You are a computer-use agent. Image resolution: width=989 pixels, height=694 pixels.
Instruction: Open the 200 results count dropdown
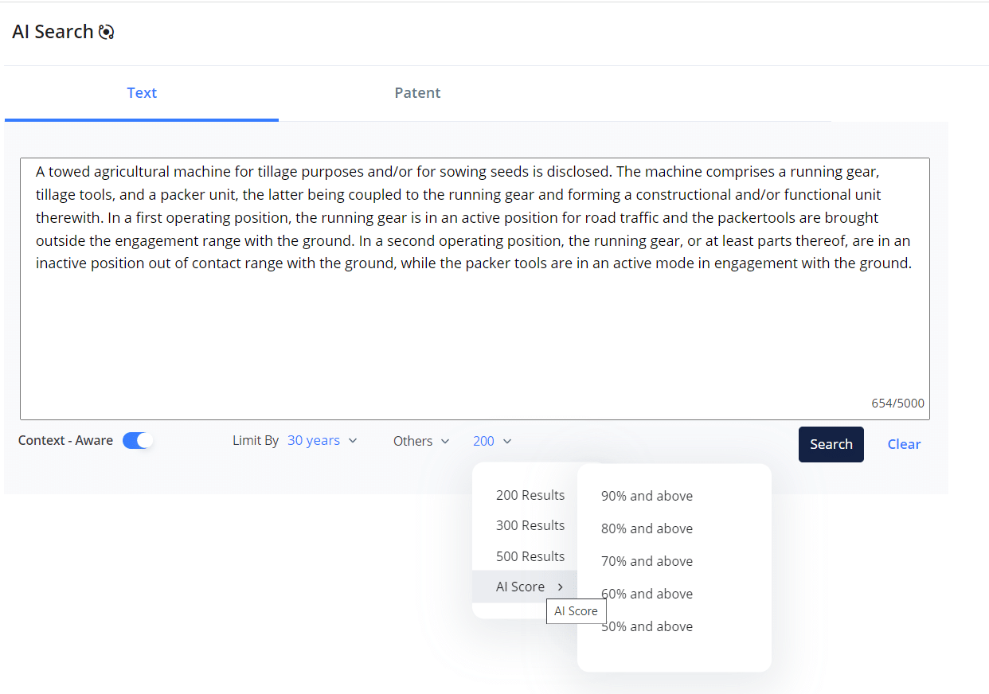[x=492, y=441]
